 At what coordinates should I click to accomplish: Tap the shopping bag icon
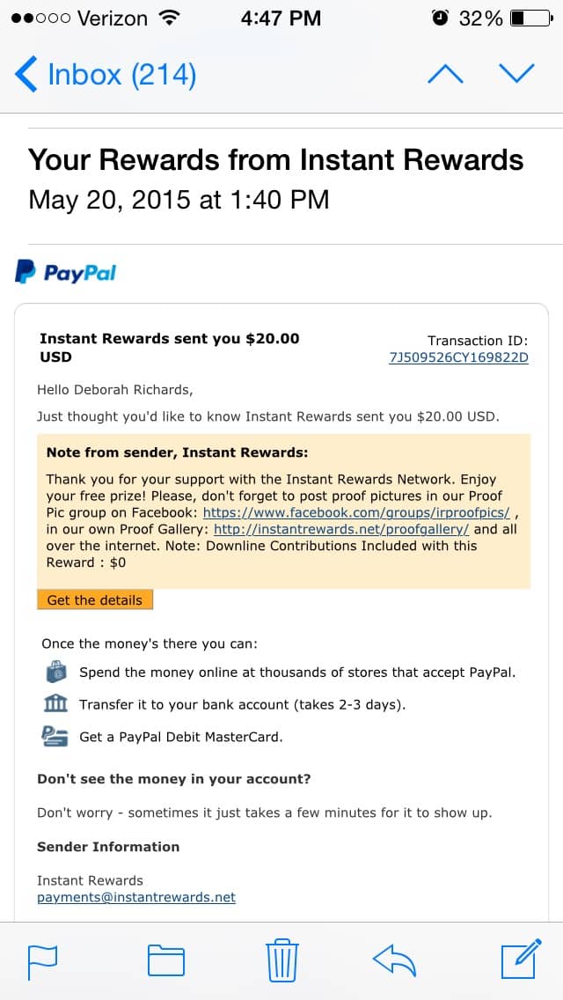pos(56,671)
